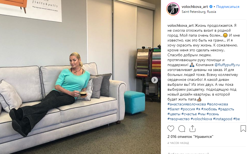Open comments with the speech bubble icon
247x154 pixels.
point(182,129)
